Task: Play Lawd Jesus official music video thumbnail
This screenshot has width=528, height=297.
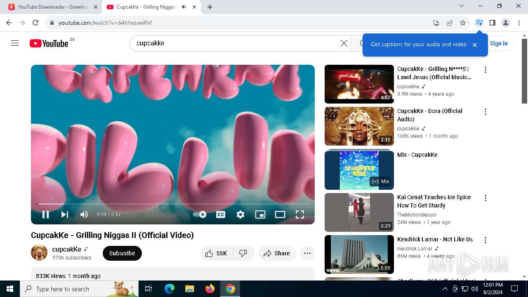Action: (x=359, y=84)
